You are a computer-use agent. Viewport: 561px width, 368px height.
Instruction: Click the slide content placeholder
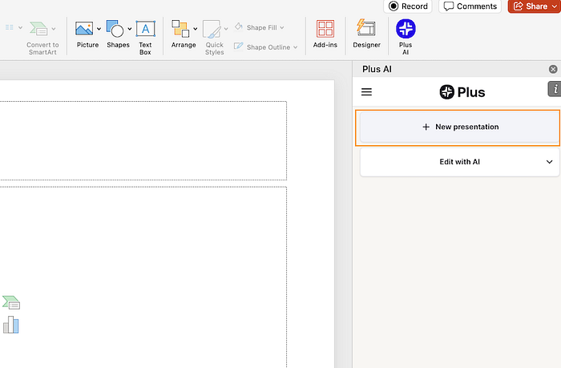point(143,277)
